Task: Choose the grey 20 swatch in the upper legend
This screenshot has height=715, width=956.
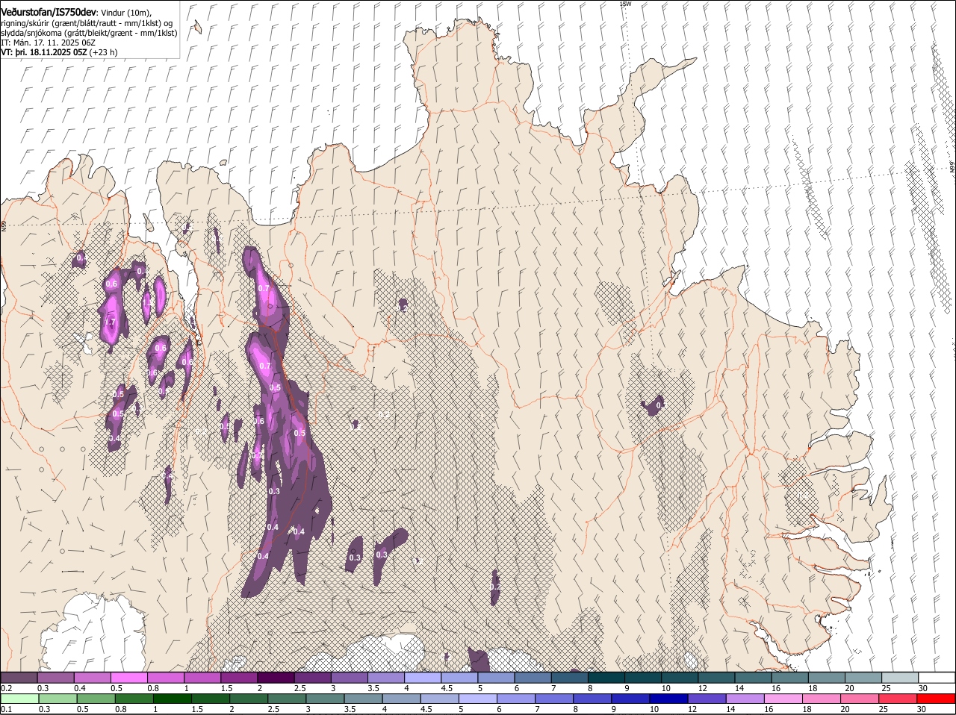Action: pyautogui.click(x=863, y=678)
